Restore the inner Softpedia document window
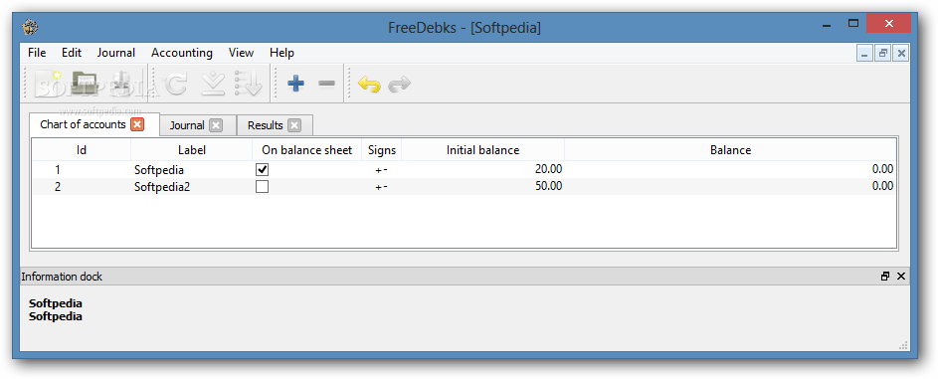This screenshot has width=938, height=379. point(883,53)
